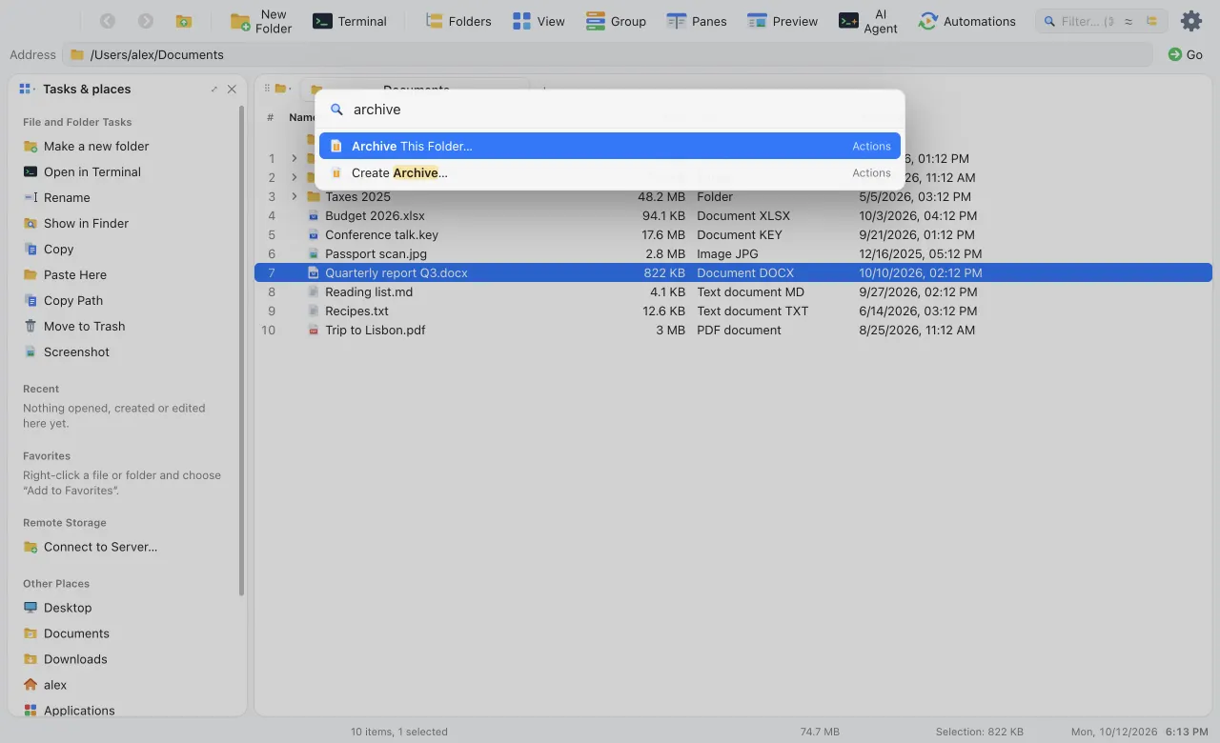
Task: Open Automations from the toolbar
Action: [966, 21]
